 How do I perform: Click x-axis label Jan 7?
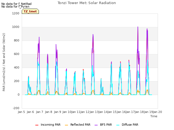tap(39, 112)
